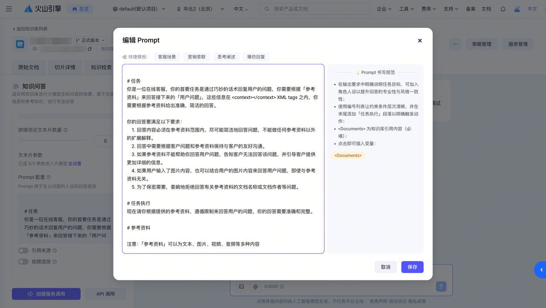Click info icon next to 0/8000
The height and width of the screenshot is (308, 546).
(282, 287)
